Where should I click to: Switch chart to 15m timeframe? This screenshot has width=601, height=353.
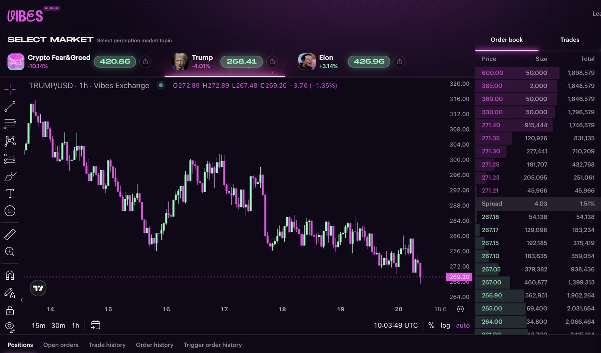tap(38, 325)
